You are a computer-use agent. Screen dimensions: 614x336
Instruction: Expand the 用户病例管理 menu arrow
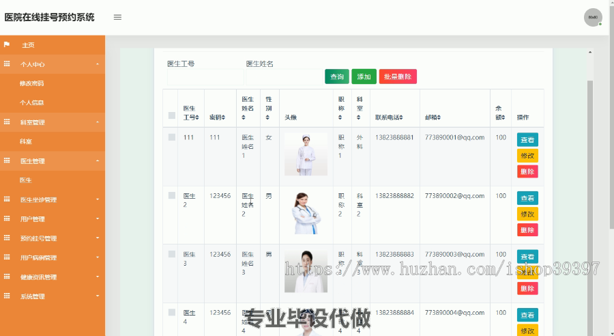(x=98, y=257)
